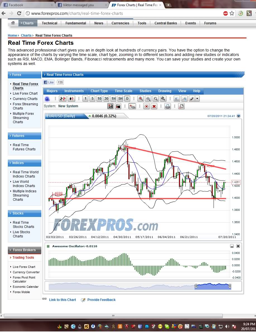Open the chart Help menu
256x334 pixels.
pos(197,91)
